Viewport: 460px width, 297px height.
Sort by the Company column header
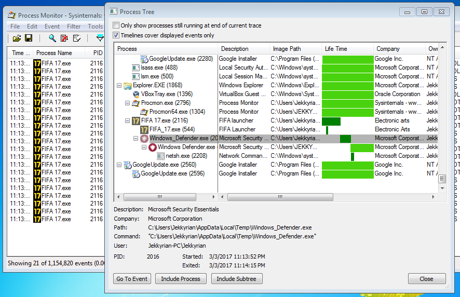tap(399, 49)
